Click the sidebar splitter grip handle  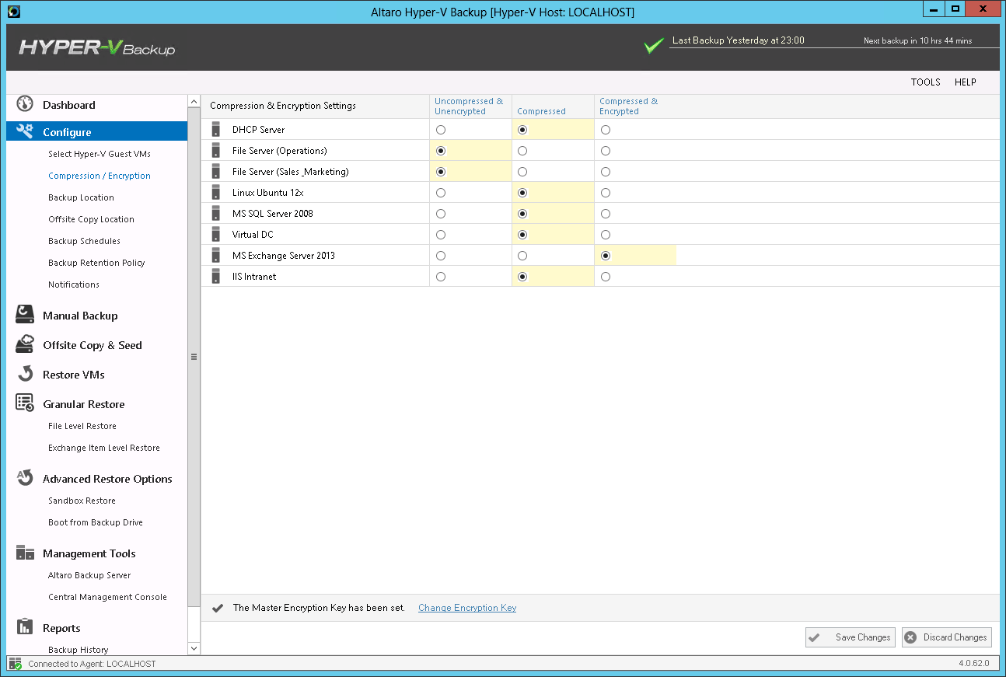[x=194, y=357]
